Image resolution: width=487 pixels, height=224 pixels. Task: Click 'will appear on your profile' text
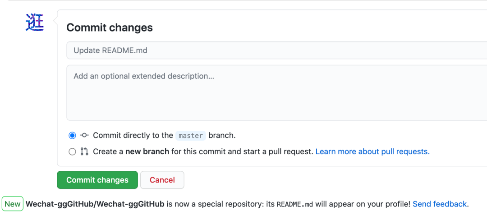click(363, 204)
